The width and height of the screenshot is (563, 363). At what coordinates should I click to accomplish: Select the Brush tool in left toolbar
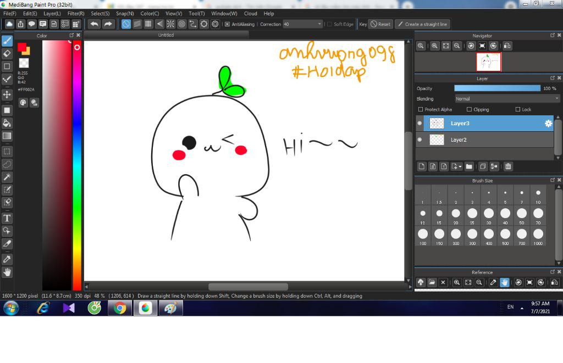pyautogui.click(x=7, y=41)
